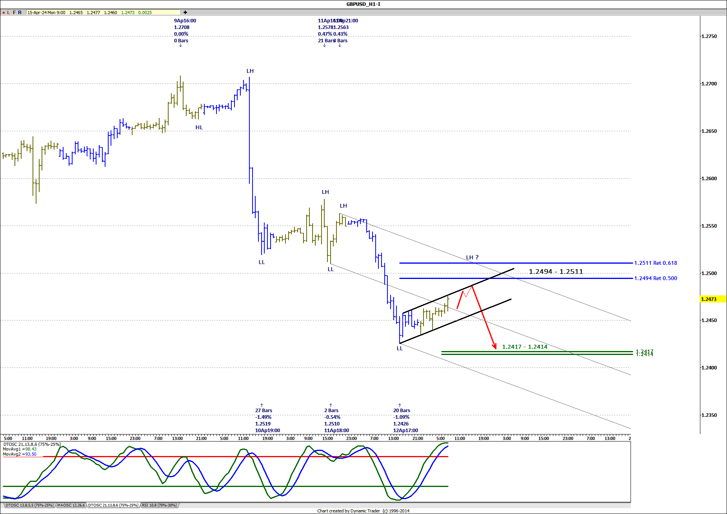Viewport: 727px width, 514px height.
Task: Select the 1.2494 Ret 0.500 label
Action: click(x=656, y=278)
